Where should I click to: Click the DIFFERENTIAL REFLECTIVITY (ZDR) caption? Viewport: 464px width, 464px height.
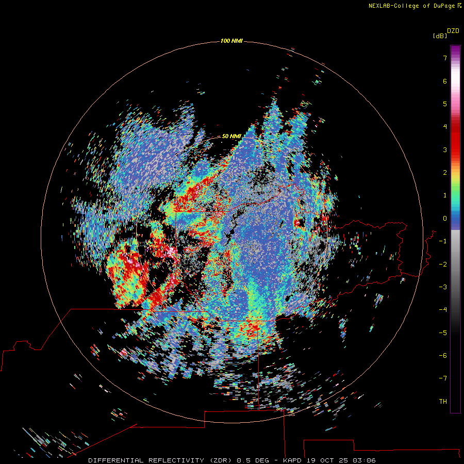(160, 460)
